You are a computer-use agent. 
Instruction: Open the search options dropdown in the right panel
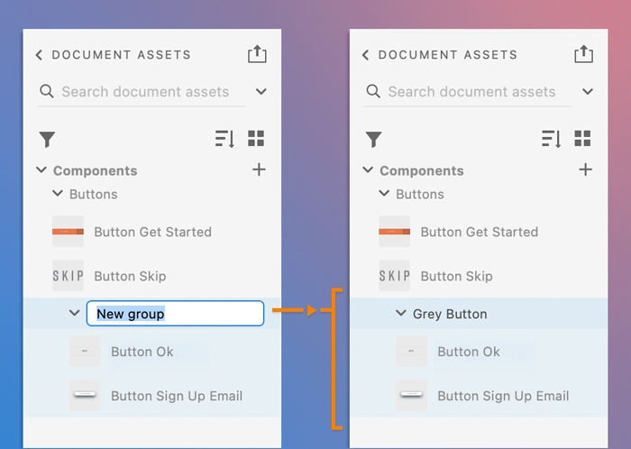(x=588, y=91)
